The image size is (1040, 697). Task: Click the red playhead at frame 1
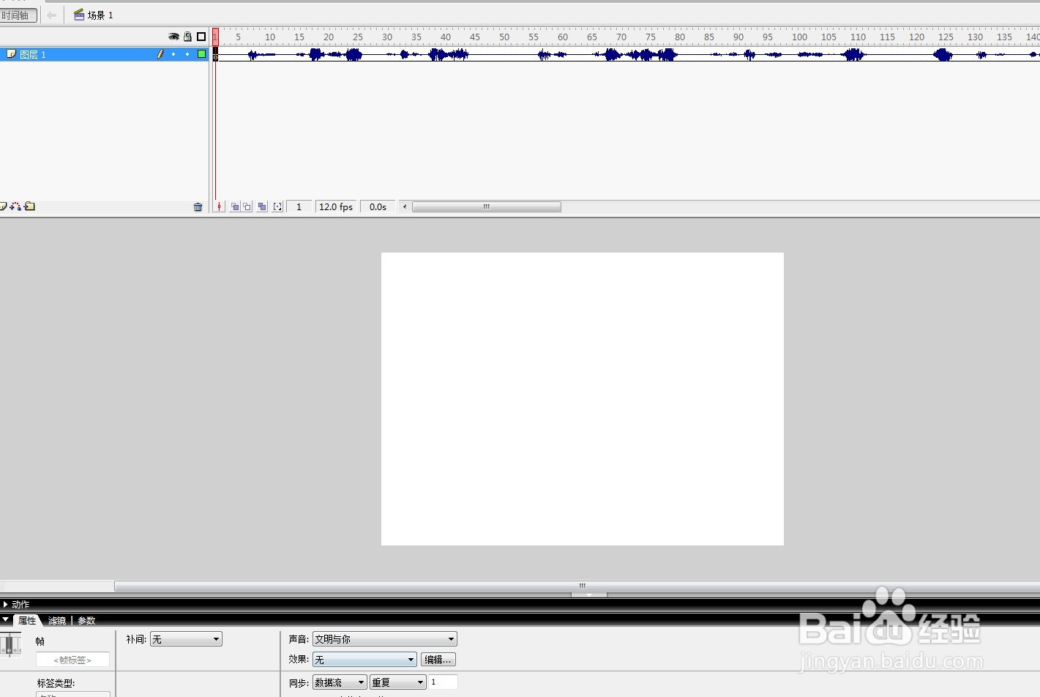pos(215,37)
